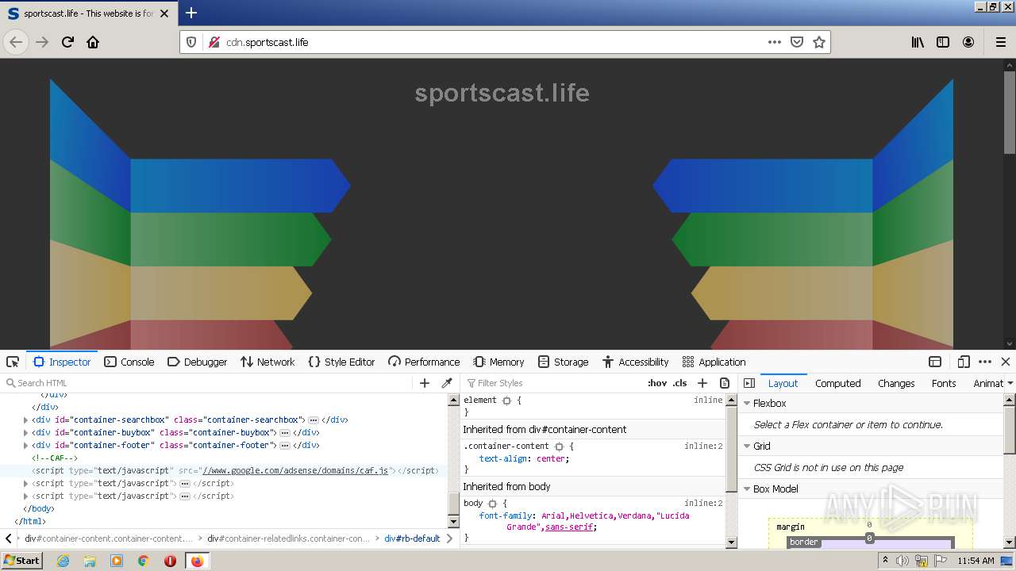Open the Firefox hamburger menu
1016x571 pixels.
pyautogui.click(x=1000, y=42)
